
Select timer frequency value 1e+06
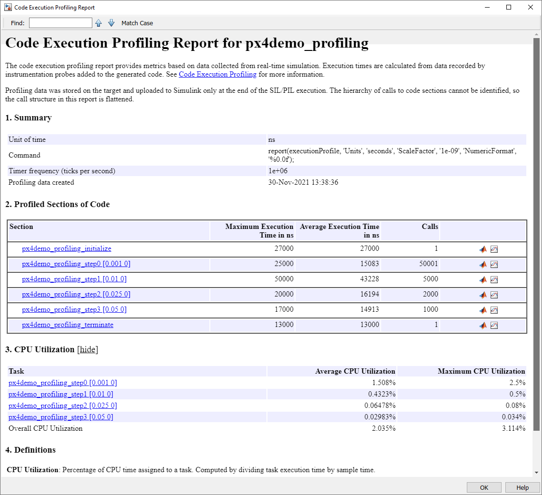[x=278, y=171]
